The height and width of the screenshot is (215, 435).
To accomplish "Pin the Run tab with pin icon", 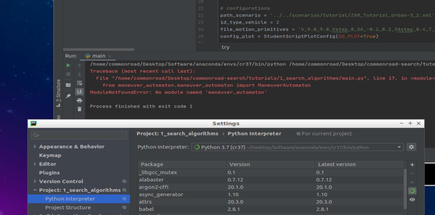I will 69,95.
